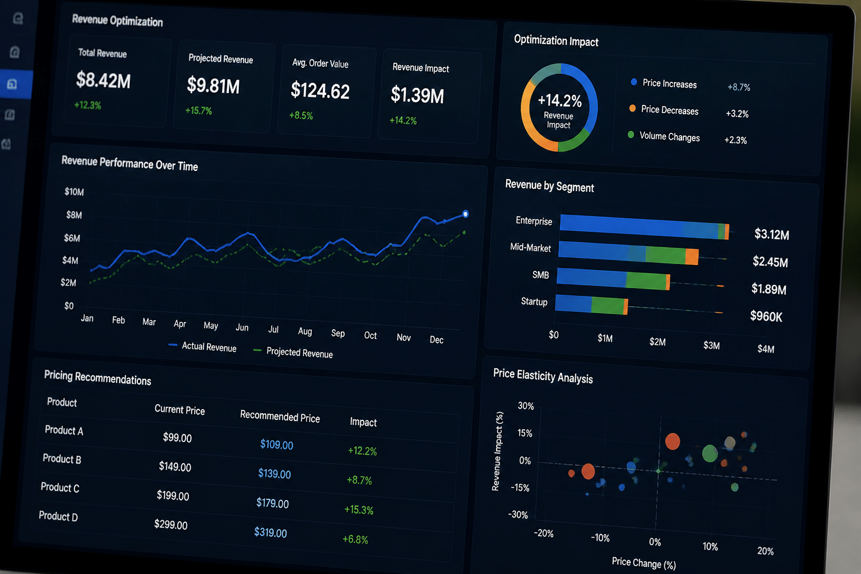The image size is (861, 574).
Task: Select the sidebar icon just above the highlighted one
Action: [x=15, y=52]
